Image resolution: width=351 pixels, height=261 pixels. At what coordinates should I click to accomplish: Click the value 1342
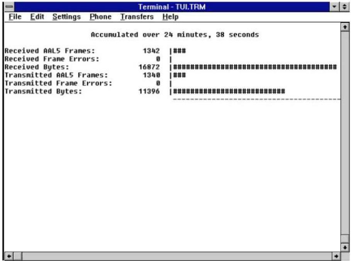coord(151,51)
